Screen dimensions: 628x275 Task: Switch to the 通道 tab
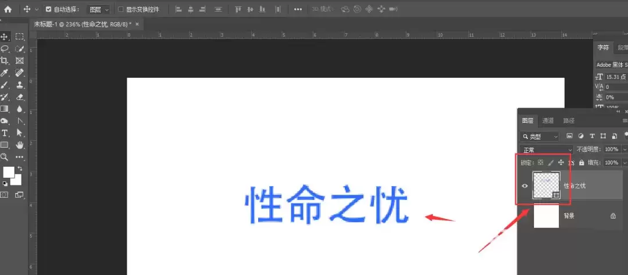(548, 120)
